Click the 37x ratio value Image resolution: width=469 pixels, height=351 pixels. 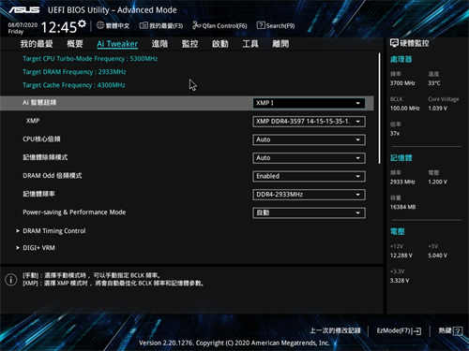(x=395, y=134)
